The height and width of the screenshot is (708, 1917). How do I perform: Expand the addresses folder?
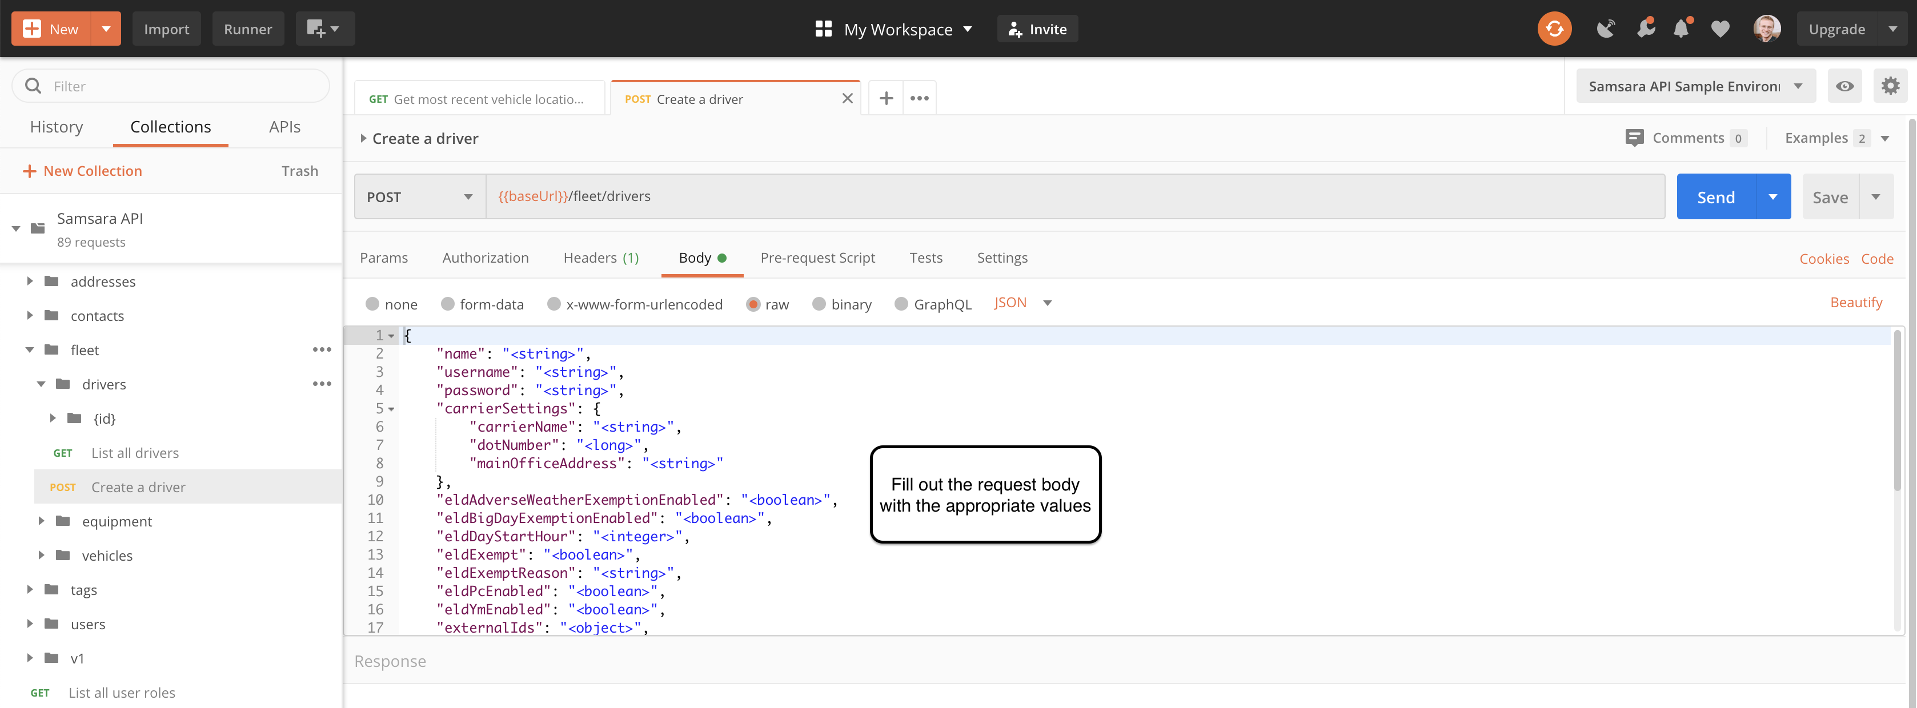(x=30, y=281)
